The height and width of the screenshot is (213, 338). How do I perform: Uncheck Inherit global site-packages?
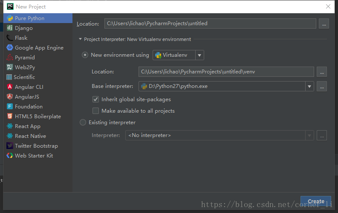point(96,99)
